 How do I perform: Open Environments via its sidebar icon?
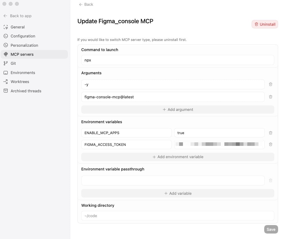(5, 72)
